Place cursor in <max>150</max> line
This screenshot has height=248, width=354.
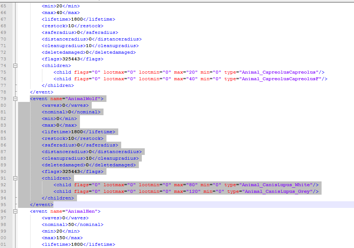pos(62,238)
